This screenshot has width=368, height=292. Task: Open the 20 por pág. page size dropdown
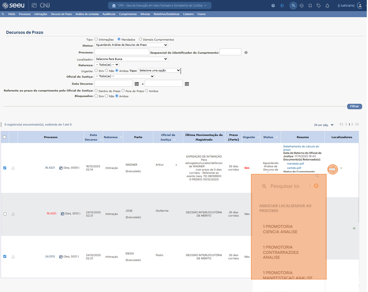point(324,125)
